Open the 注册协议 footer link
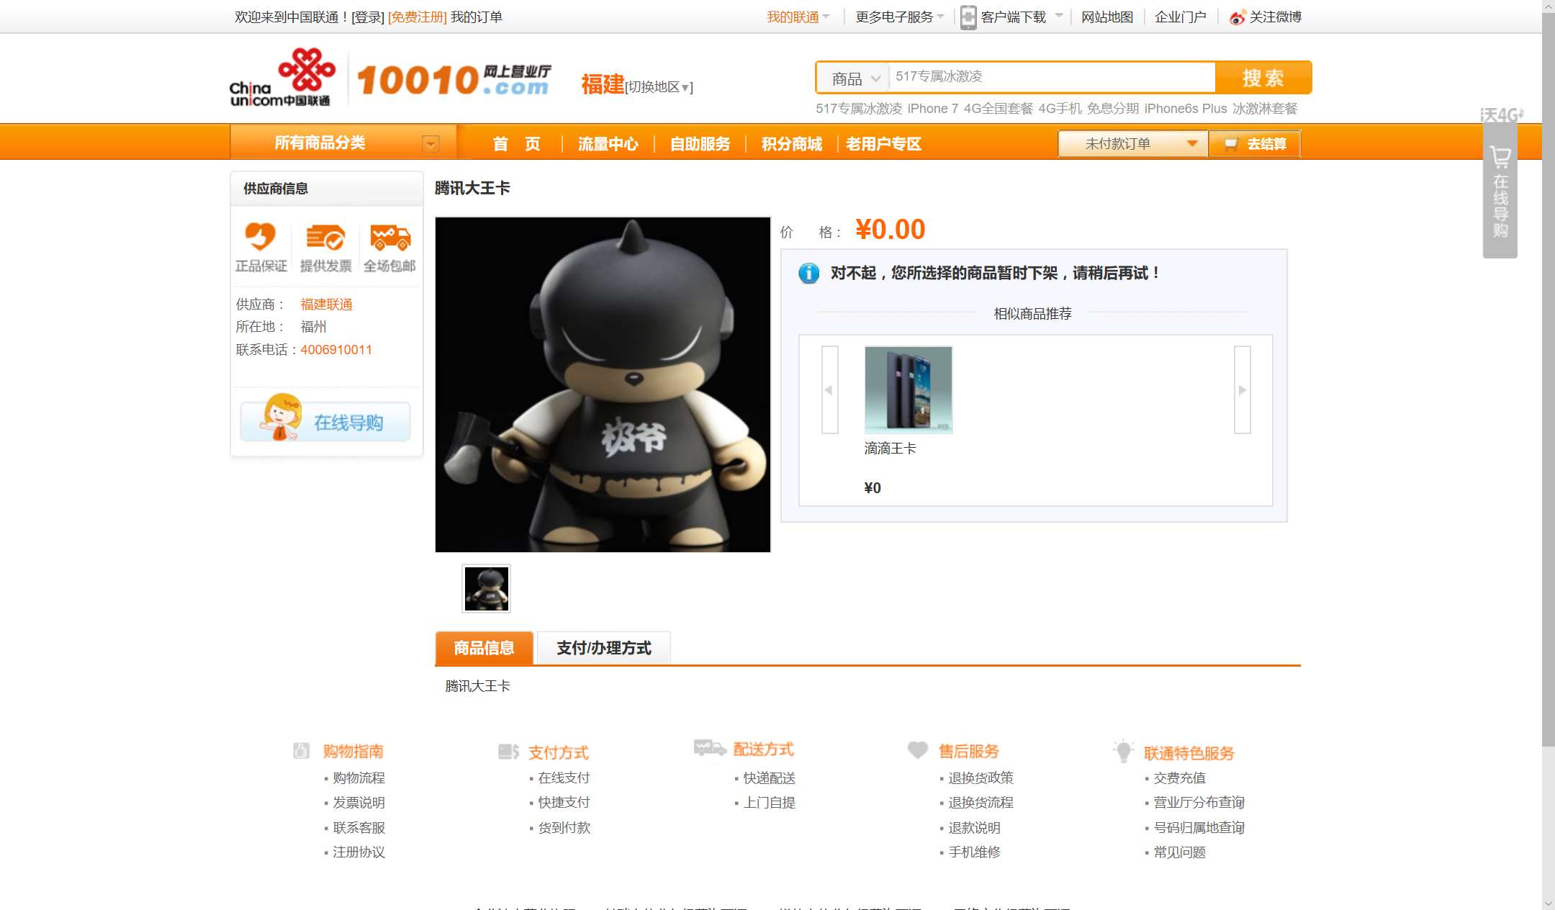Screen dimensions: 1555x910 point(359,852)
